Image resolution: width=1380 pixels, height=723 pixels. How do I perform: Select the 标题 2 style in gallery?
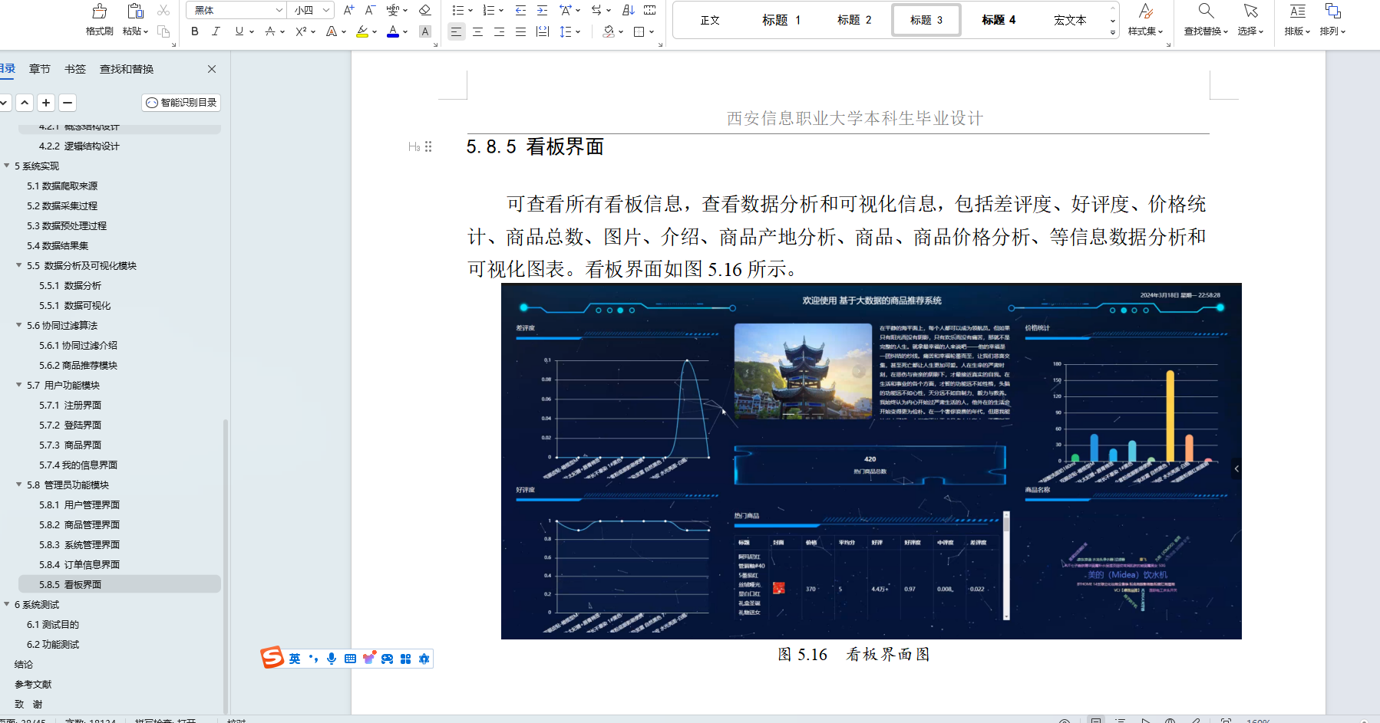854,20
